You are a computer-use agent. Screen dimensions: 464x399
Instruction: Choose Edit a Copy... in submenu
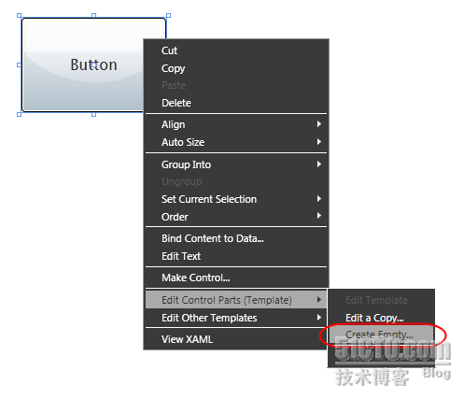tap(382, 318)
